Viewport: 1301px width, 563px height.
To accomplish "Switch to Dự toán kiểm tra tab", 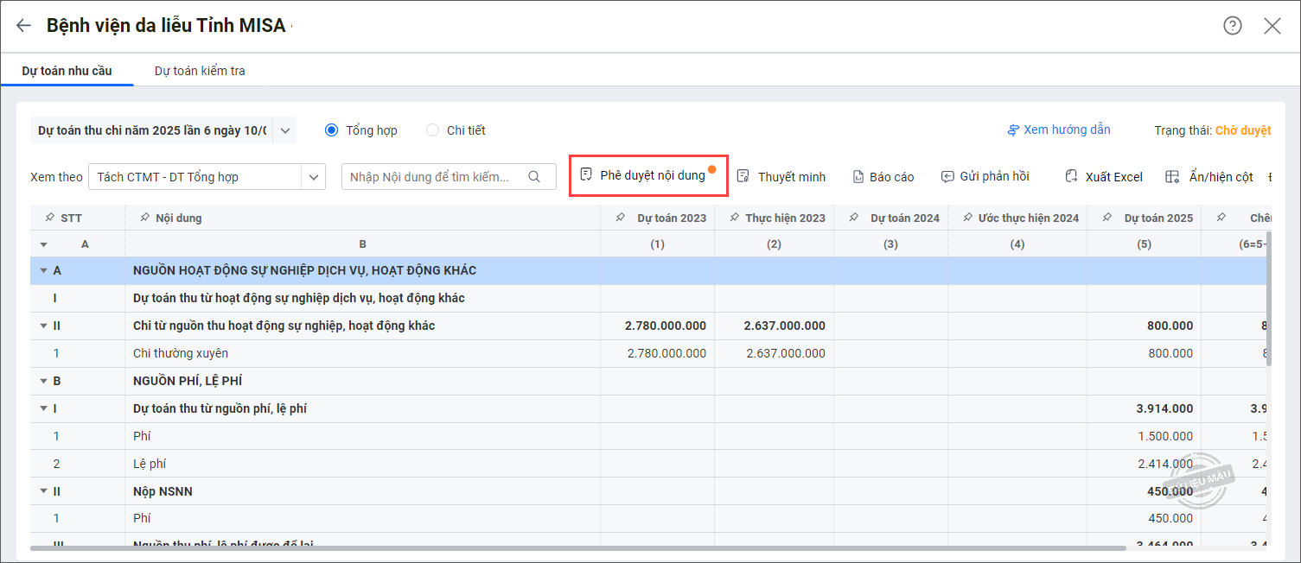I will tap(200, 71).
